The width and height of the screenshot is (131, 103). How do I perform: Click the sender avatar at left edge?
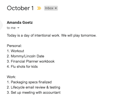(x=1, y=25)
